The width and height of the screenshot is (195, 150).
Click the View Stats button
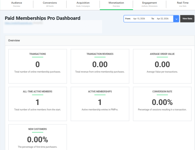click(x=187, y=19)
